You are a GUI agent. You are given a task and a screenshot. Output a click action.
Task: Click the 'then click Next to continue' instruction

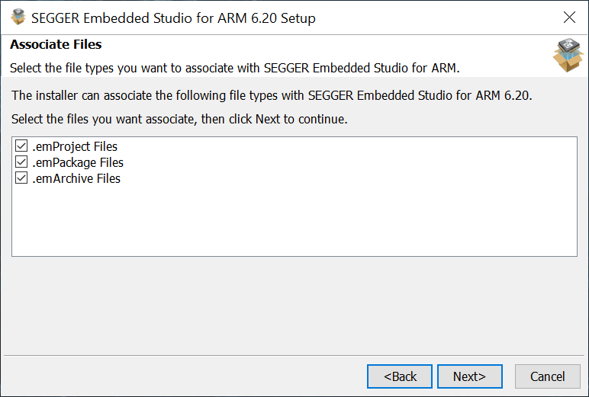(275, 120)
